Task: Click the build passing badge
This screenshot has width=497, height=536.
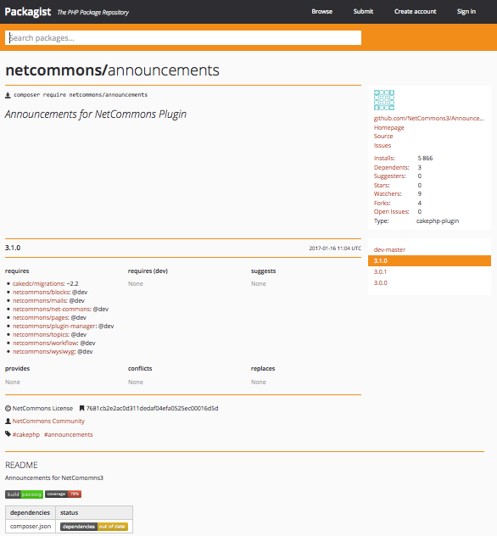Action: (x=24, y=494)
